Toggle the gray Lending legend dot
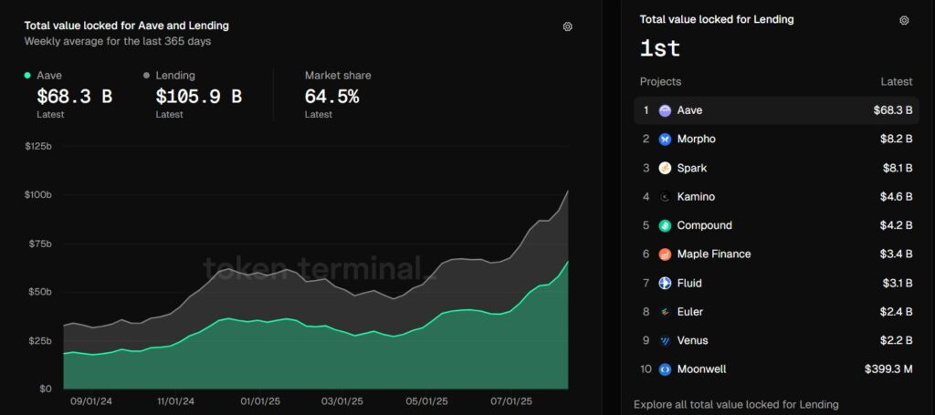The width and height of the screenshot is (935, 415). tap(146, 76)
